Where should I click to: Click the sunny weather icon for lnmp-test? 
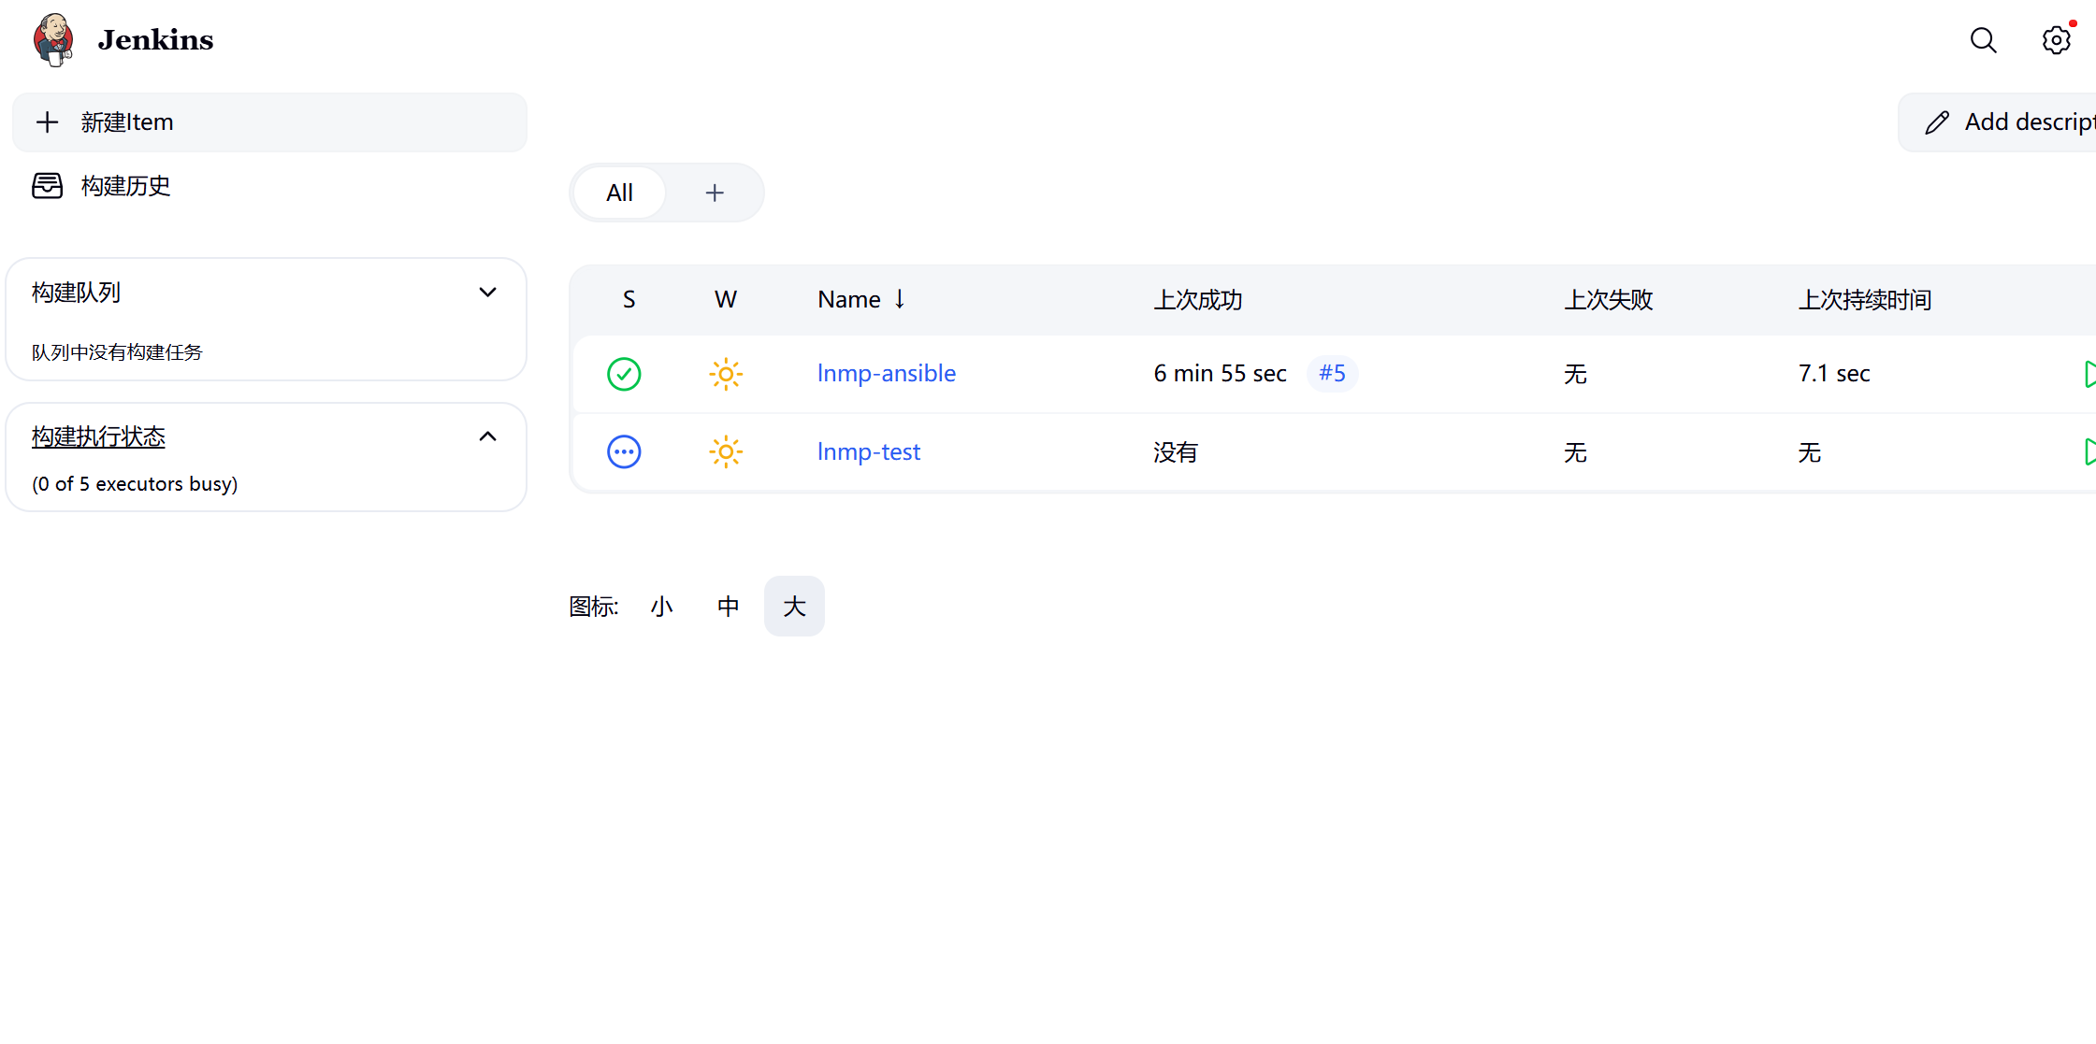[x=726, y=452]
